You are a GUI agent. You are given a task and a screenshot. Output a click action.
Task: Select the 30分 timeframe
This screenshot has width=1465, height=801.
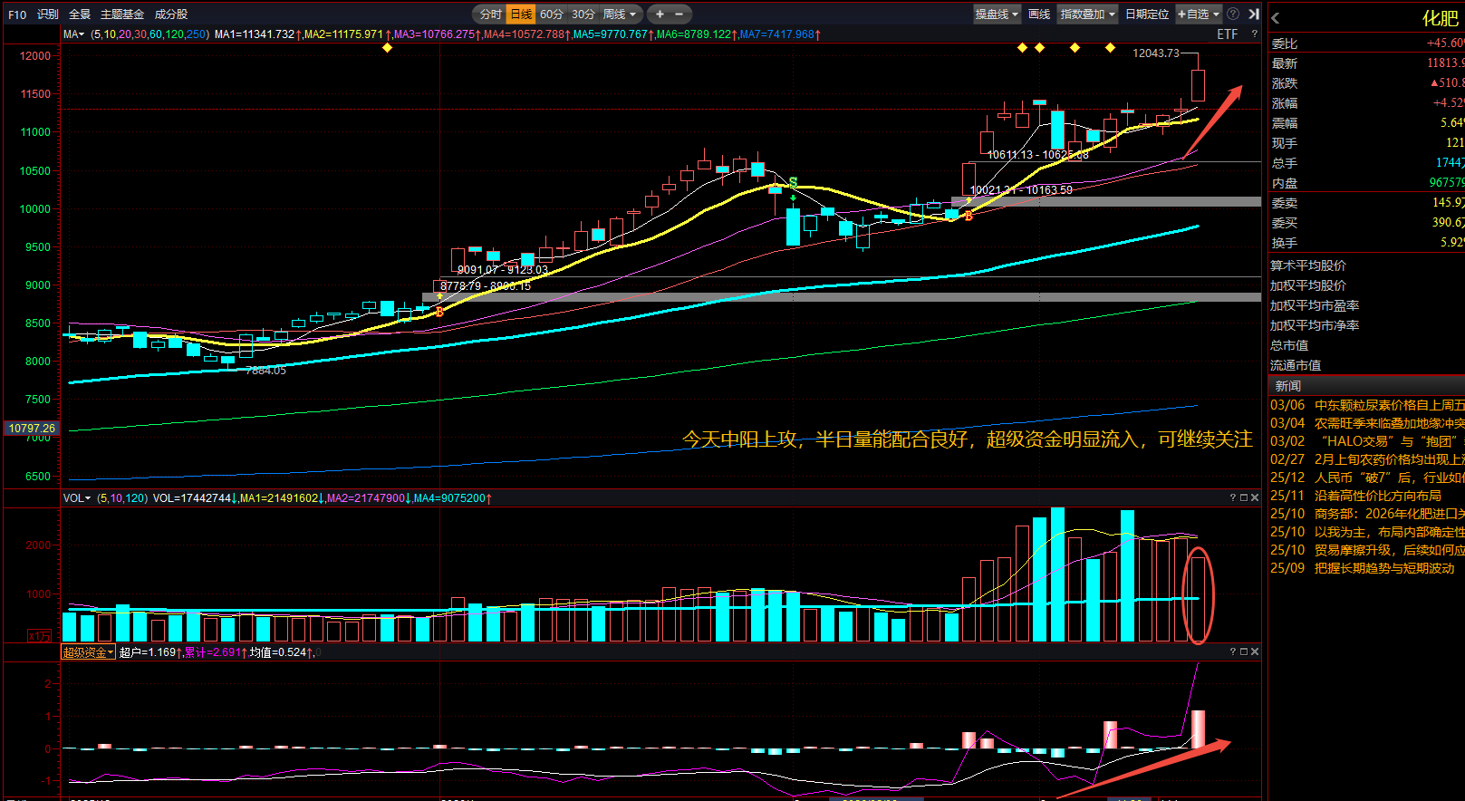click(x=583, y=14)
